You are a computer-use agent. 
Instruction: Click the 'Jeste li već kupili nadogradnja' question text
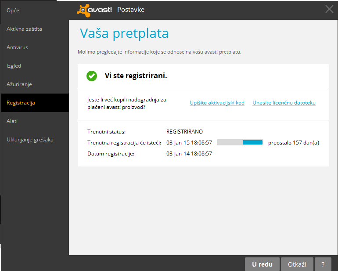[x=127, y=103]
